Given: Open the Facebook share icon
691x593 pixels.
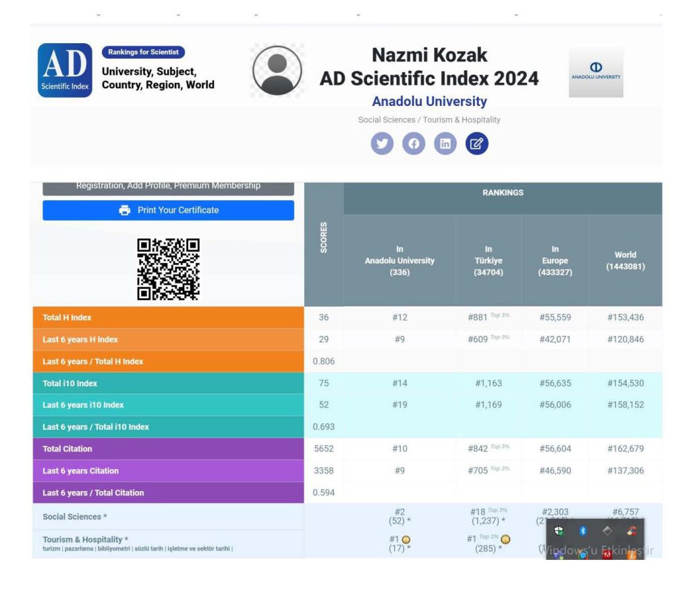Looking at the screenshot, I should pyautogui.click(x=414, y=144).
